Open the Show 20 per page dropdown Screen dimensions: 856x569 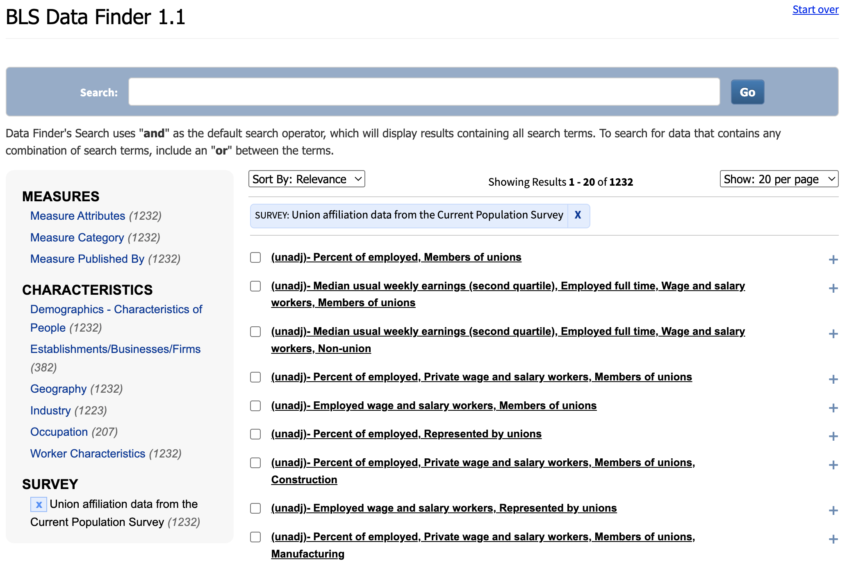(x=779, y=179)
